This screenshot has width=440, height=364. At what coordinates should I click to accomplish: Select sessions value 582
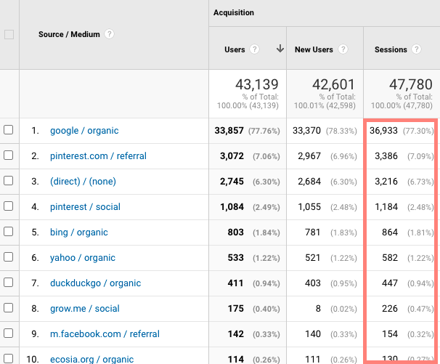tap(390, 258)
